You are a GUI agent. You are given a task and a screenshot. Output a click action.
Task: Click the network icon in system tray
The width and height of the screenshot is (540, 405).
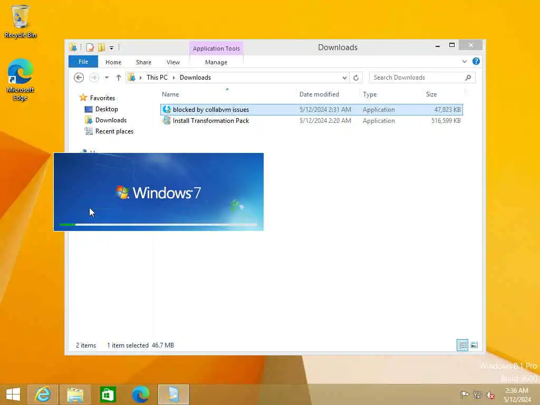click(x=477, y=394)
